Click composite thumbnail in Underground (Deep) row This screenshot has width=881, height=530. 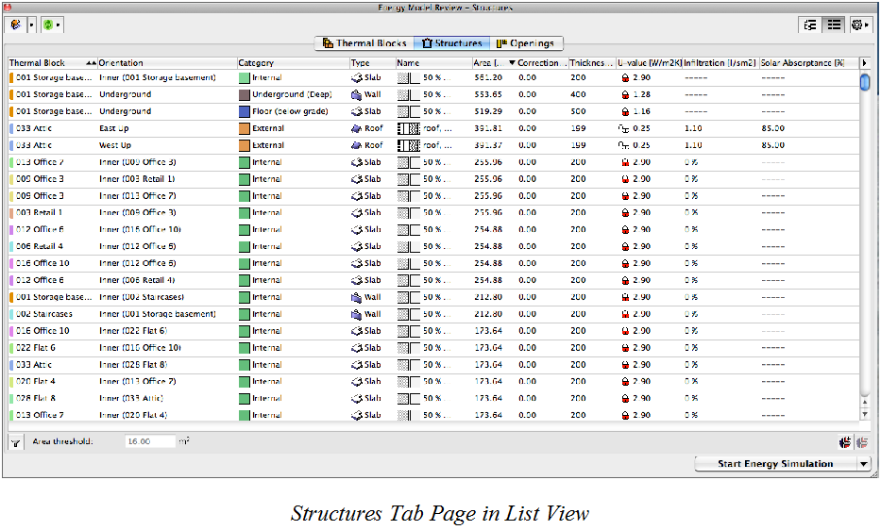(409, 95)
